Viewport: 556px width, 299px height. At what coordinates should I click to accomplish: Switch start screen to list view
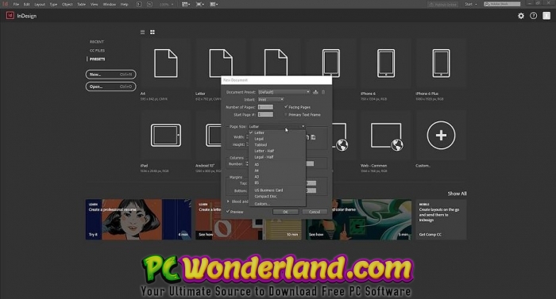click(142, 33)
